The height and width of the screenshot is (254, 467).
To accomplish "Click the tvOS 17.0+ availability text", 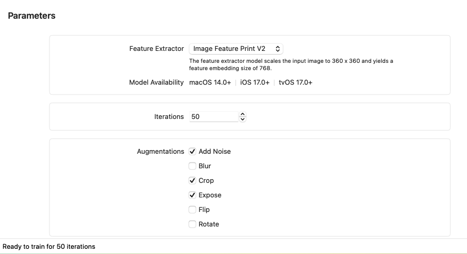I will (x=296, y=83).
